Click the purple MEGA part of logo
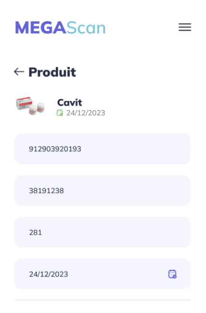Screen dimensions: 206x313 40,27
